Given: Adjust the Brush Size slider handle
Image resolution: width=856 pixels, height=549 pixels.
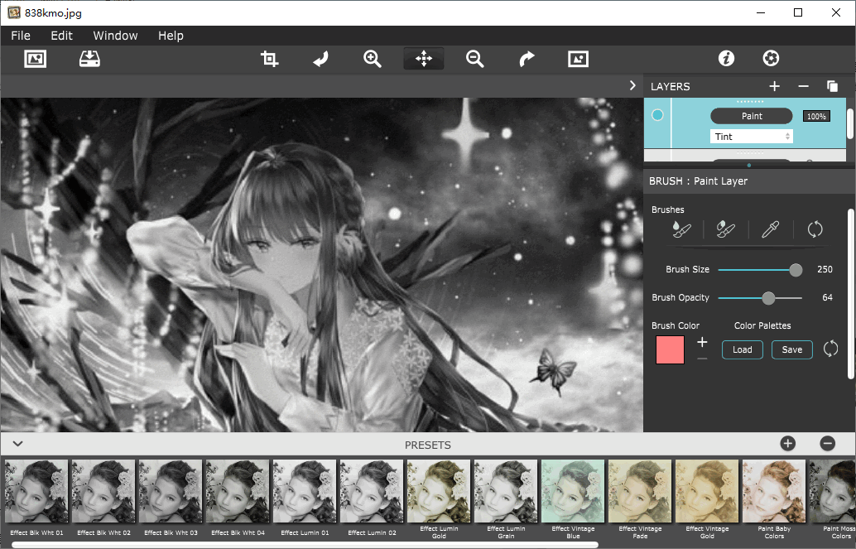Looking at the screenshot, I should click(x=796, y=270).
